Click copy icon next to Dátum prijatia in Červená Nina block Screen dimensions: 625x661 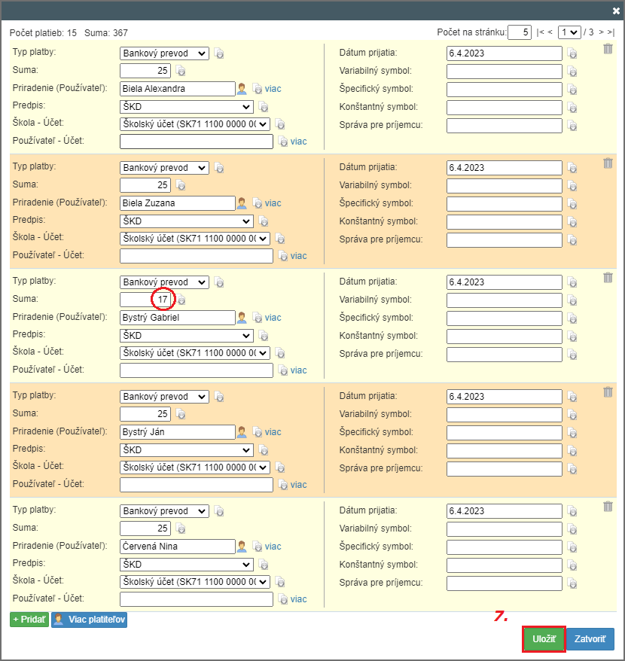572,511
